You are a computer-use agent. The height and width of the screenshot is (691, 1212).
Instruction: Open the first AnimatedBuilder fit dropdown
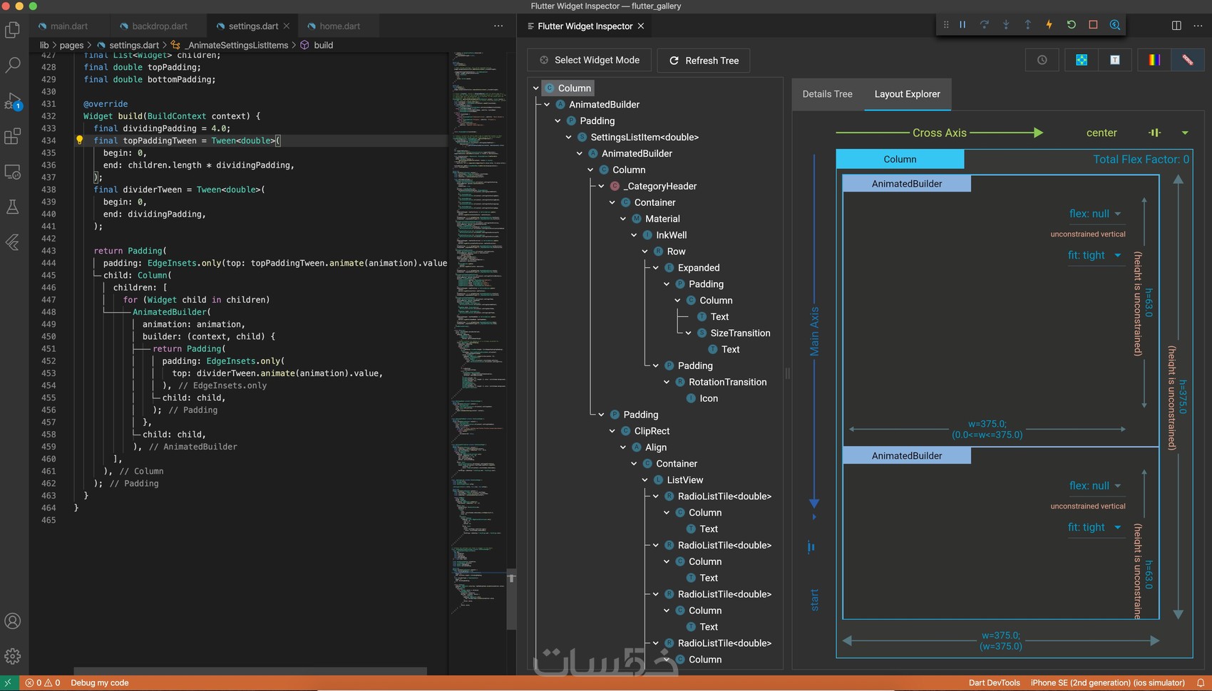[x=1095, y=255]
